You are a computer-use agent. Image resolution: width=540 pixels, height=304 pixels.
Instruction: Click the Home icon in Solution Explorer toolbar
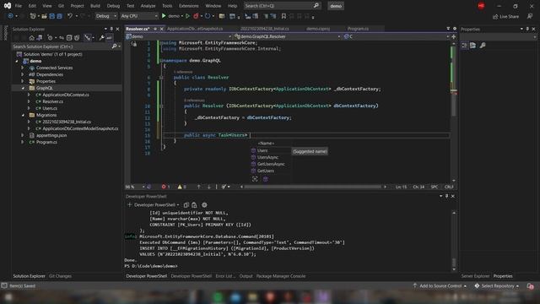pos(32,37)
